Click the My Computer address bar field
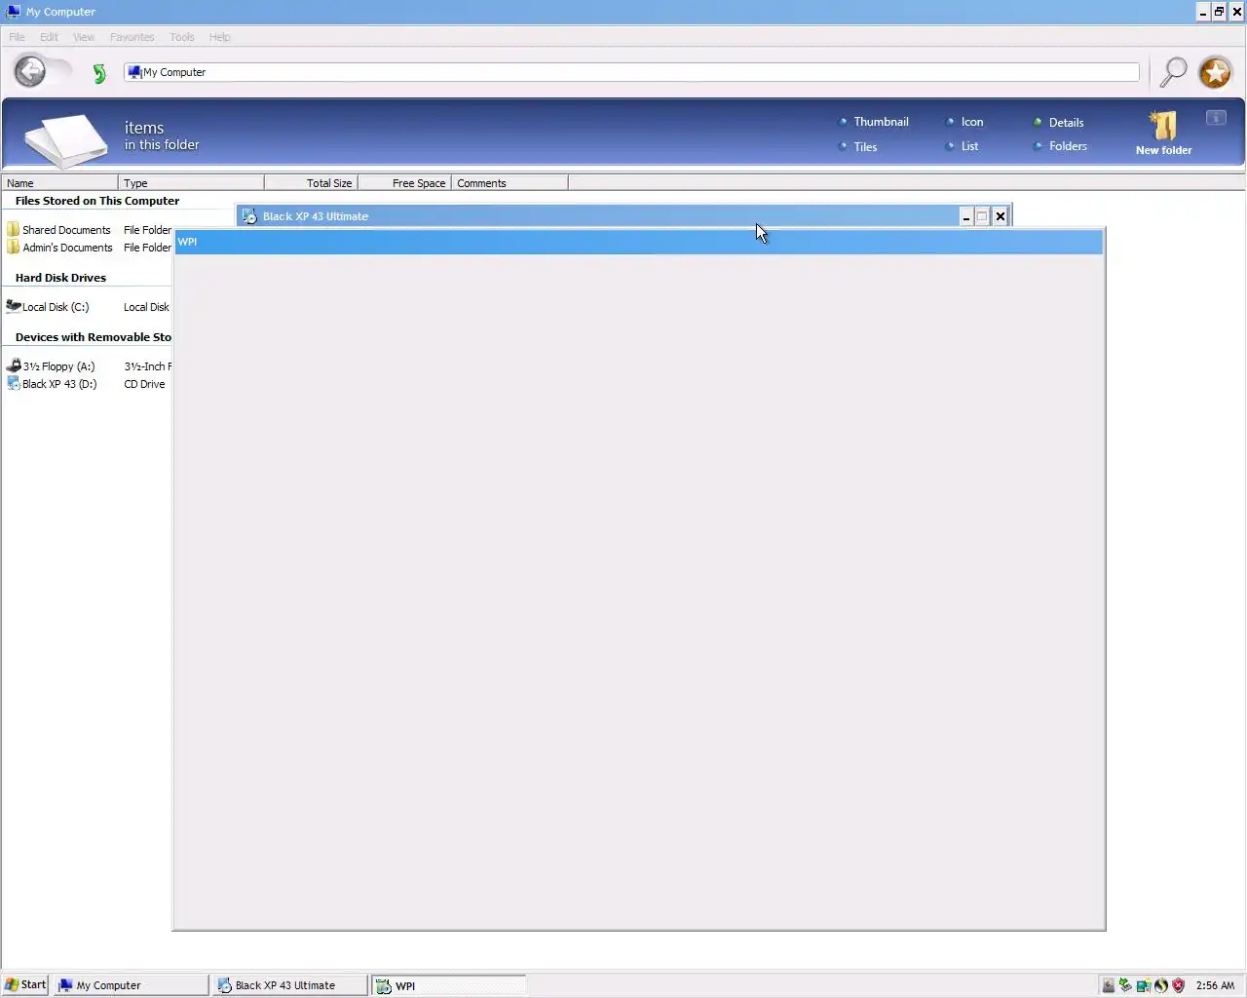Image resolution: width=1247 pixels, height=998 pixels. tap(631, 72)
